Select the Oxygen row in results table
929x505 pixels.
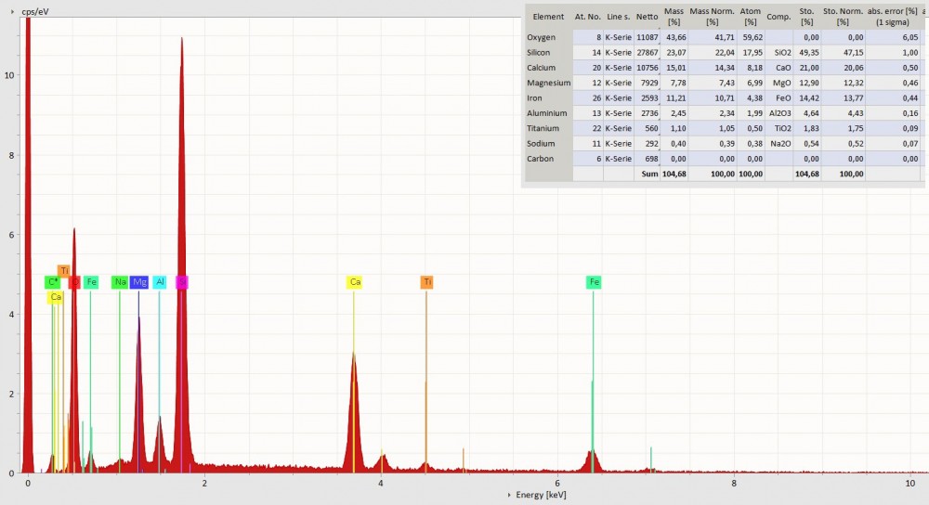tap(543, 38)
